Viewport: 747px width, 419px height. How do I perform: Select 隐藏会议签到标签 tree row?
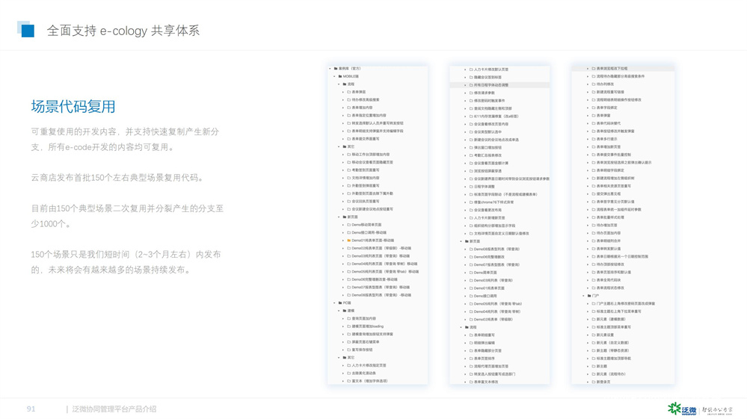pos(488,77)
